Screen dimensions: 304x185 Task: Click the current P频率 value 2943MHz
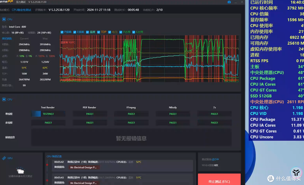pos(24,44)
